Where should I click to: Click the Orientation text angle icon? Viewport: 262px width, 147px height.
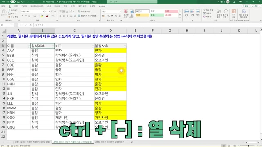(72, 11)
